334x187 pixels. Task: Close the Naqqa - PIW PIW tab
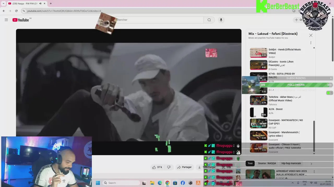[x=44, y=3]
